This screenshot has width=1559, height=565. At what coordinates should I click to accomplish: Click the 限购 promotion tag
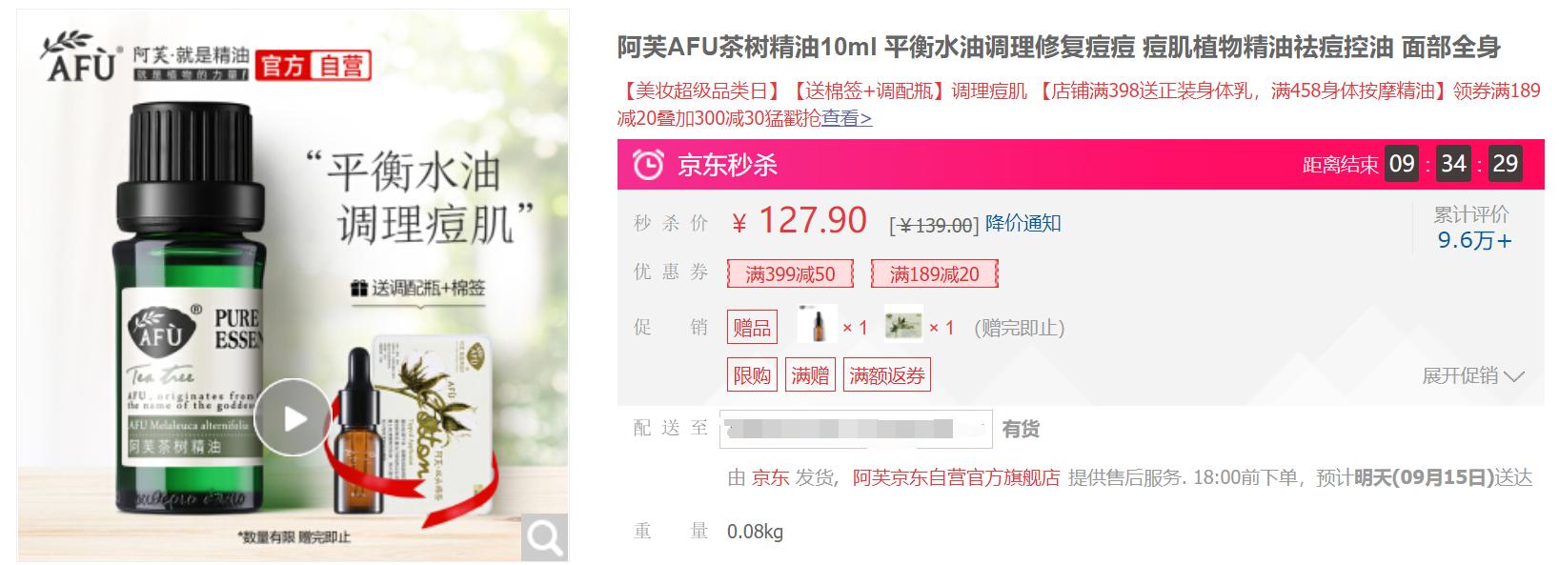click(x=752, y=375)
